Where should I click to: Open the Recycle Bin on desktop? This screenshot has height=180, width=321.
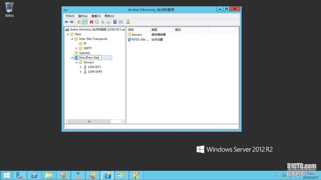click(9, 9)
